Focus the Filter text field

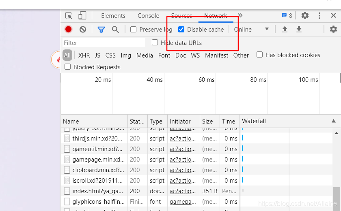[x=104, y=43]
